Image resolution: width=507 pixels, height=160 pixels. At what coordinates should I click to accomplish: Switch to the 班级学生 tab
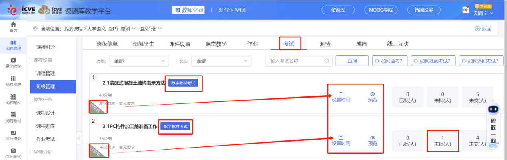click(x=144, y=44)
